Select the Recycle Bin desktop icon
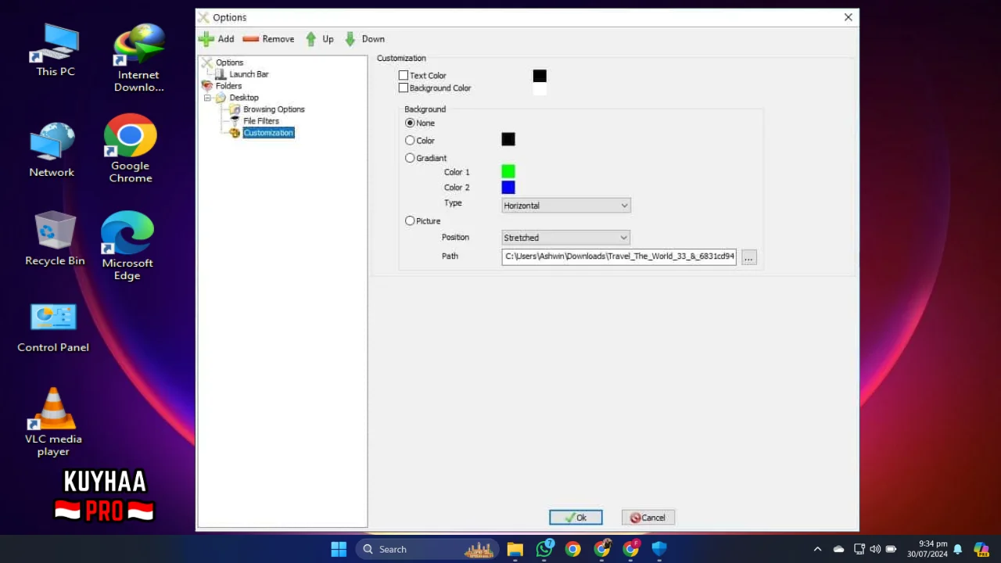Image resolution: width=1001 pixels, height=563 pixels. click(x=55, y=238)
